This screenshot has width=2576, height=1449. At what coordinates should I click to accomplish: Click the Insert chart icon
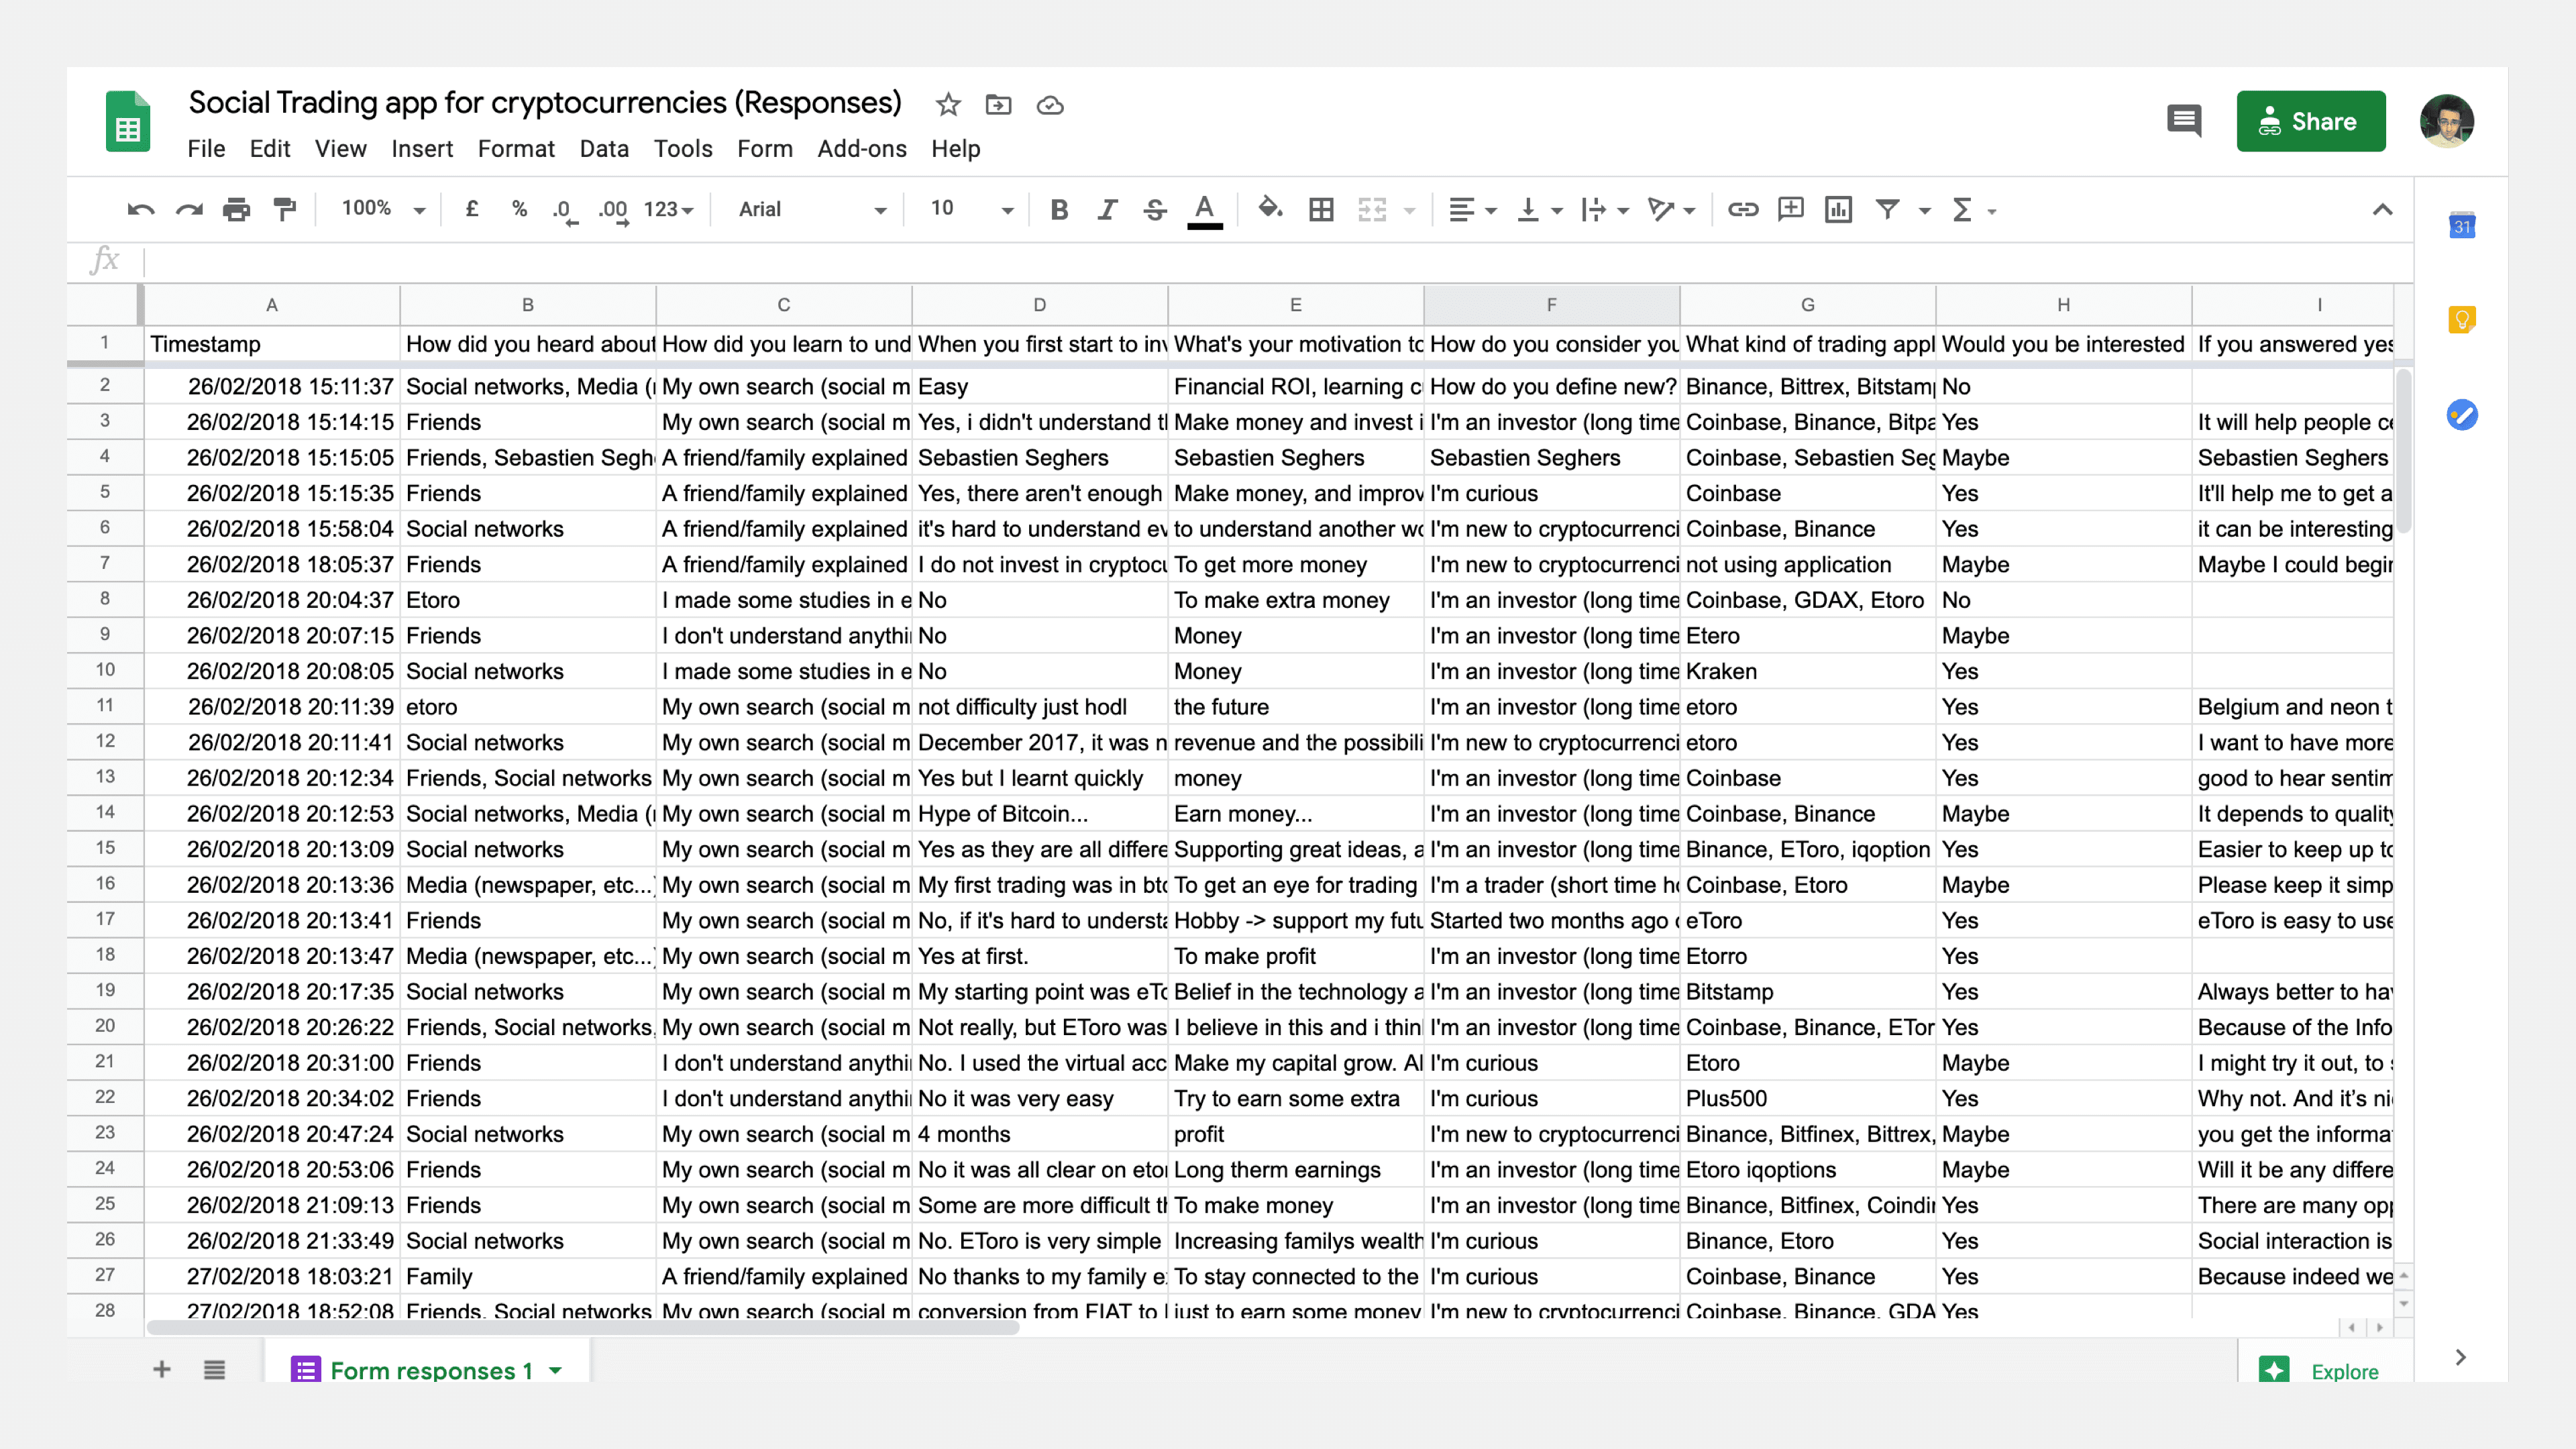pyautogui.click(x=1838, y=210)
